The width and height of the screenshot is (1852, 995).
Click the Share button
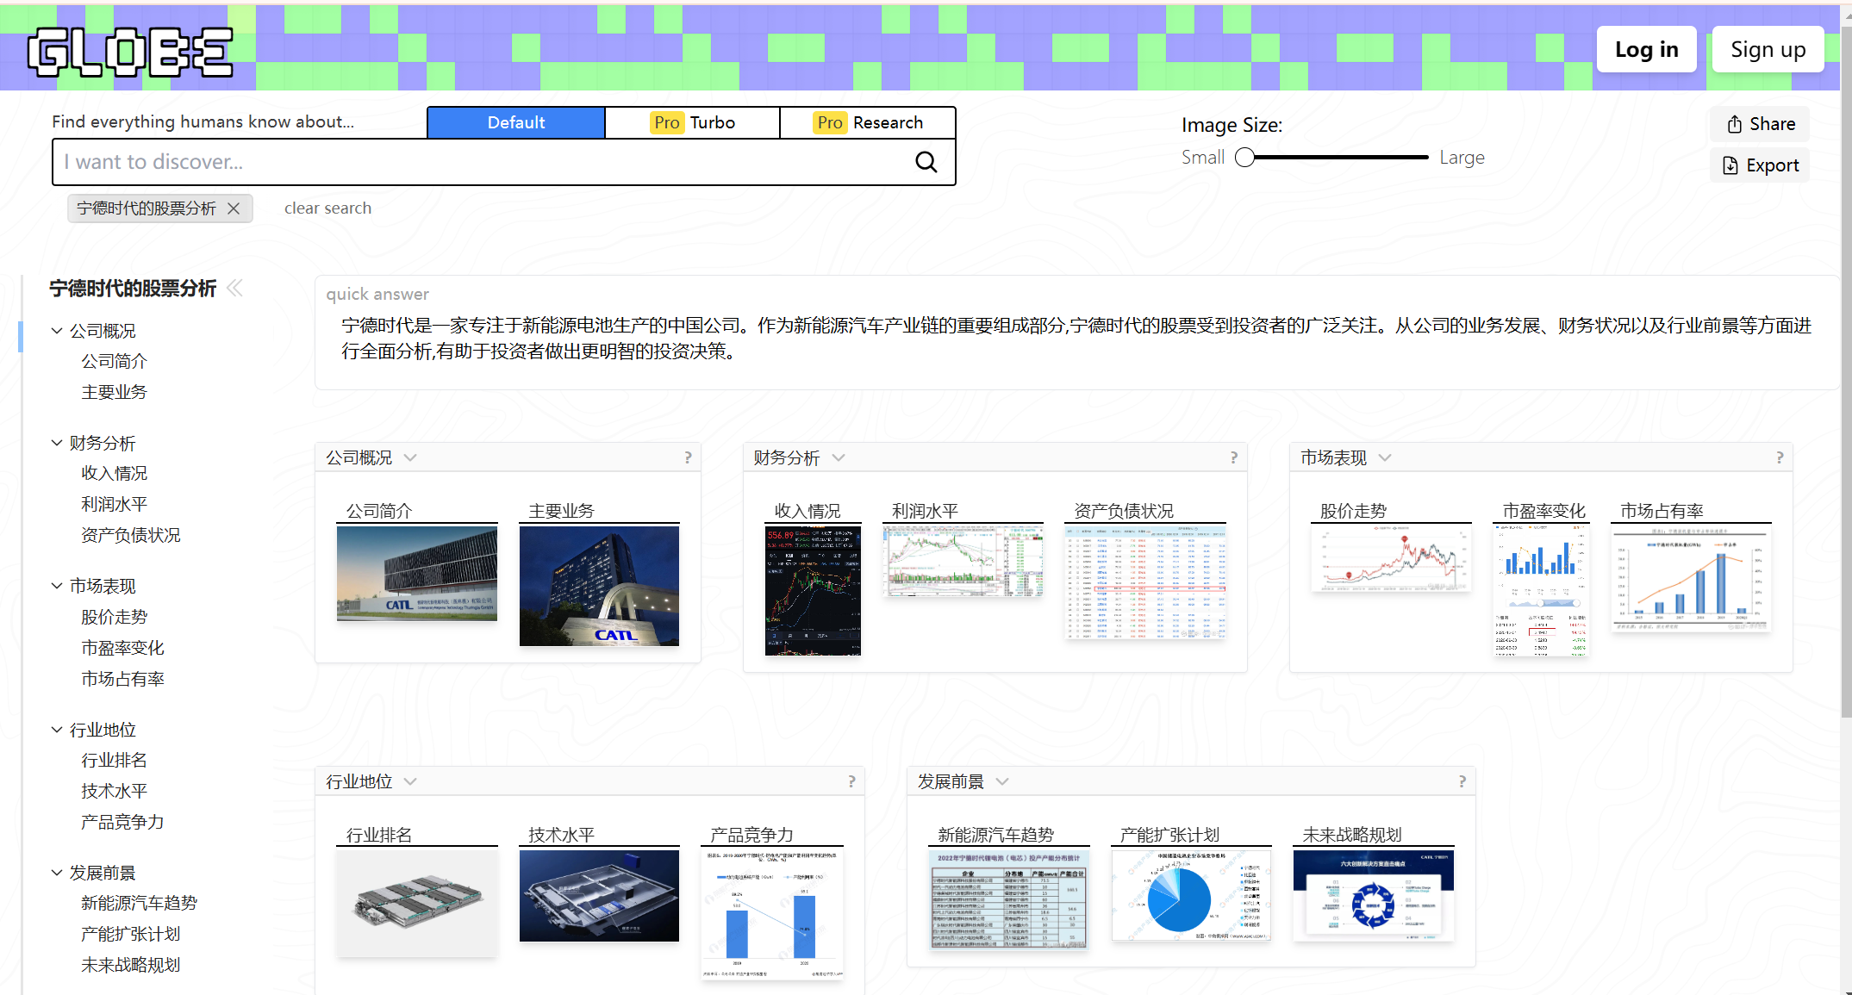pos(1760,124)
